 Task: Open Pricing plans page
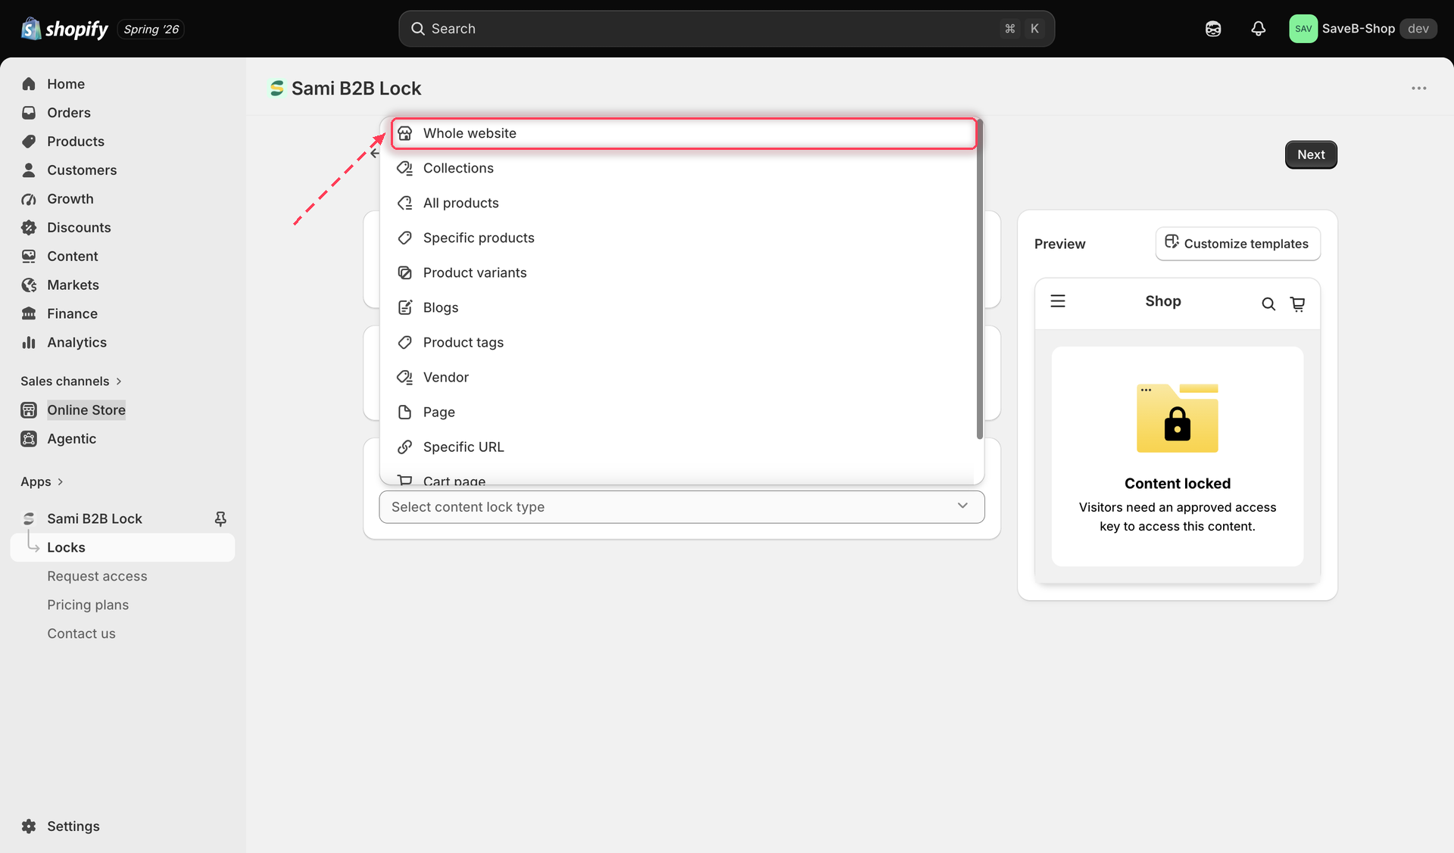(x=88, y=605)
